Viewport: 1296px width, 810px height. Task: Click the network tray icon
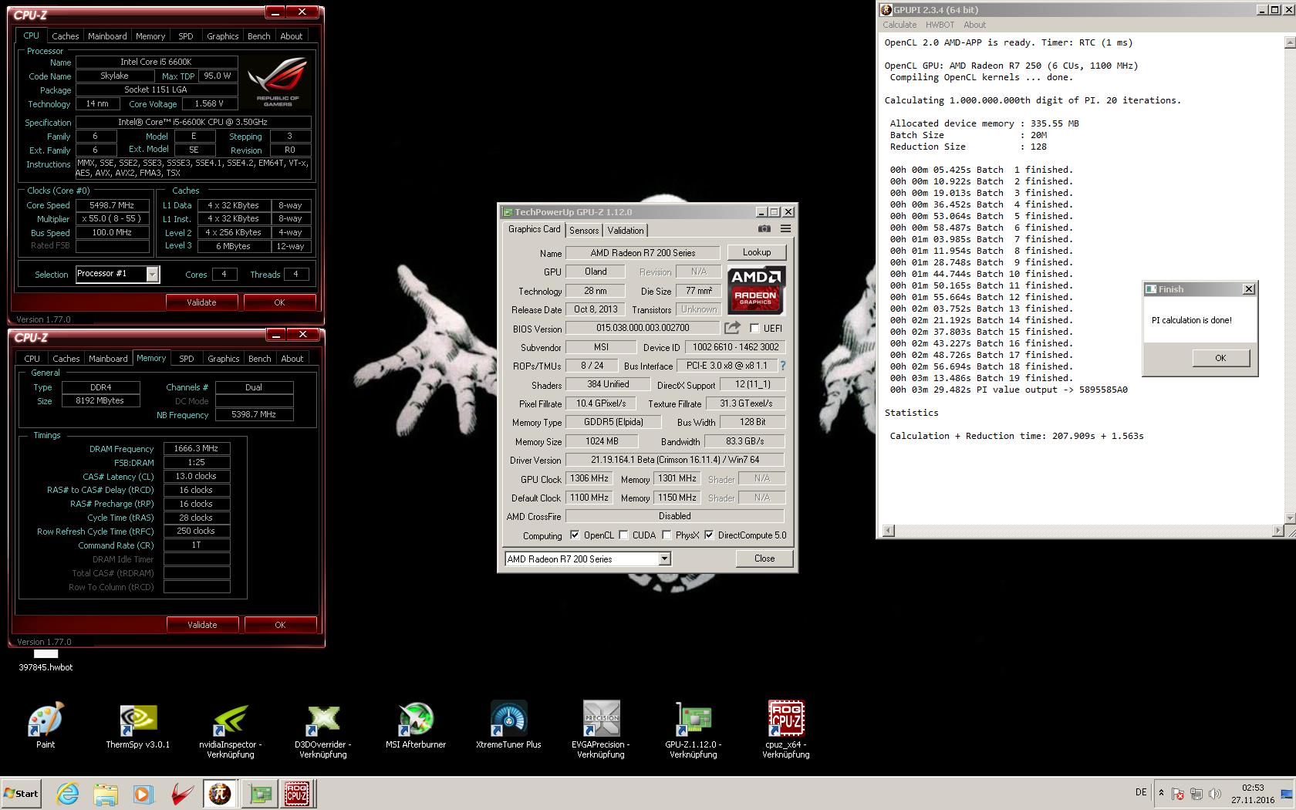coord(1196,794)
